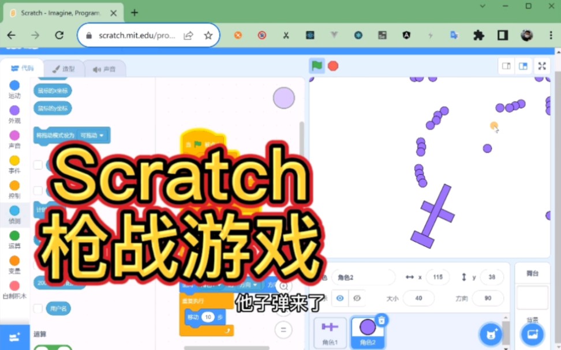Select the Sensing block category
Screen dimensions: 561x350
click(14, 214)
